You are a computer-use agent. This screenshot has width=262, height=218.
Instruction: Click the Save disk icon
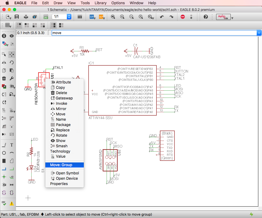point(17,17)
